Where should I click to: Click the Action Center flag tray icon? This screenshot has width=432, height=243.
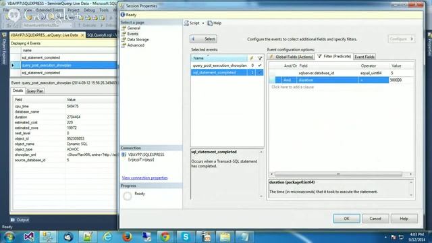click(393, 237)
